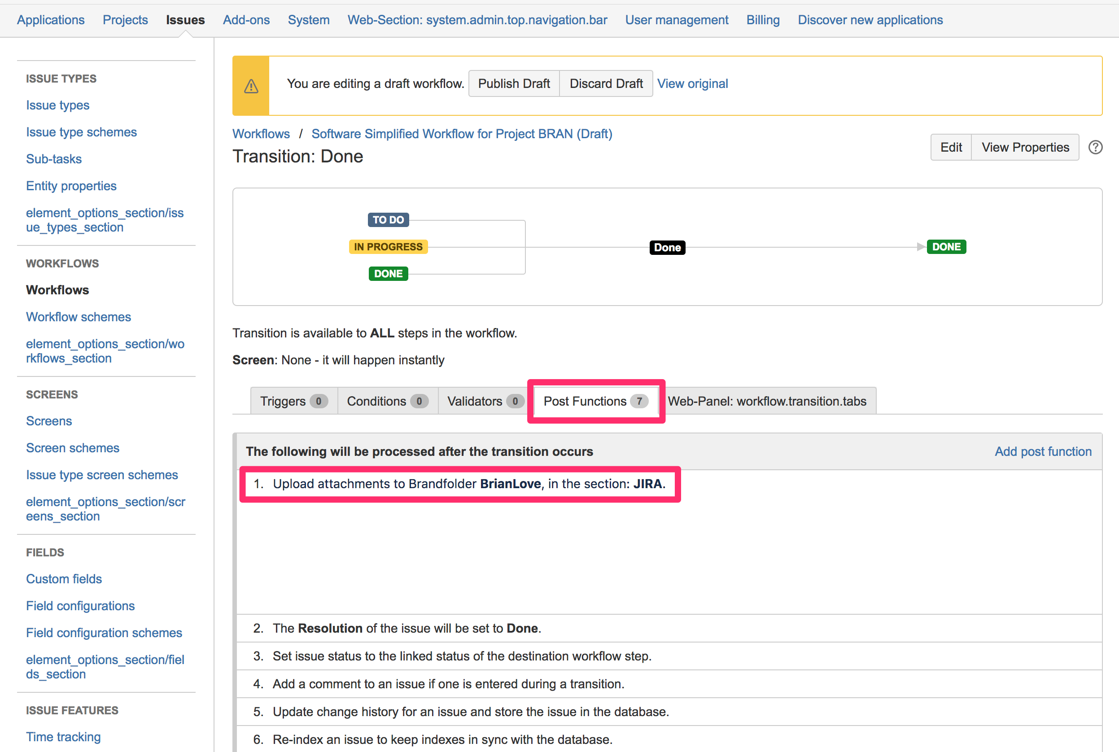Viewport: 1119px width, 752px height.
Task: Click the warning triangle icon
Action: click(x=248, y=83)
